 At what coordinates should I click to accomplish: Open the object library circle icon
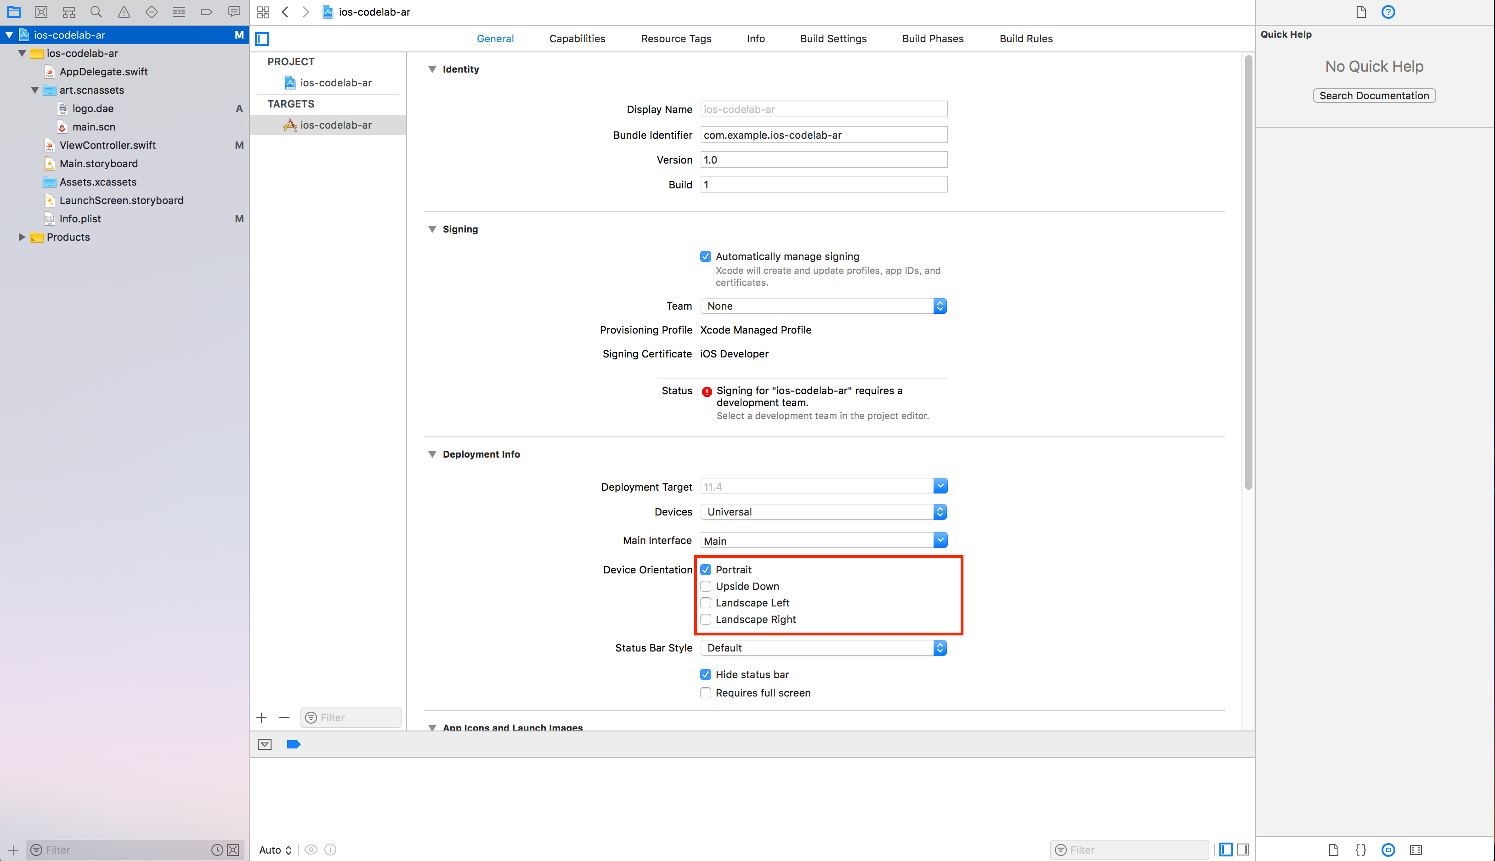[x=1388, y=850]
